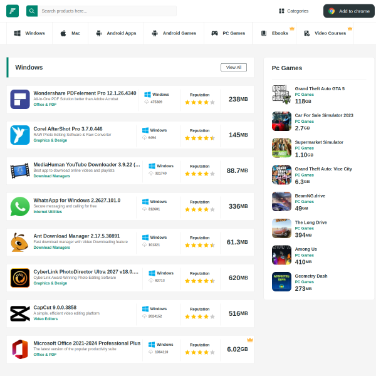The width and height of the screenshot is (376, 376).
Task: Click the green search magnifier button
Action: tap(32, 11)
